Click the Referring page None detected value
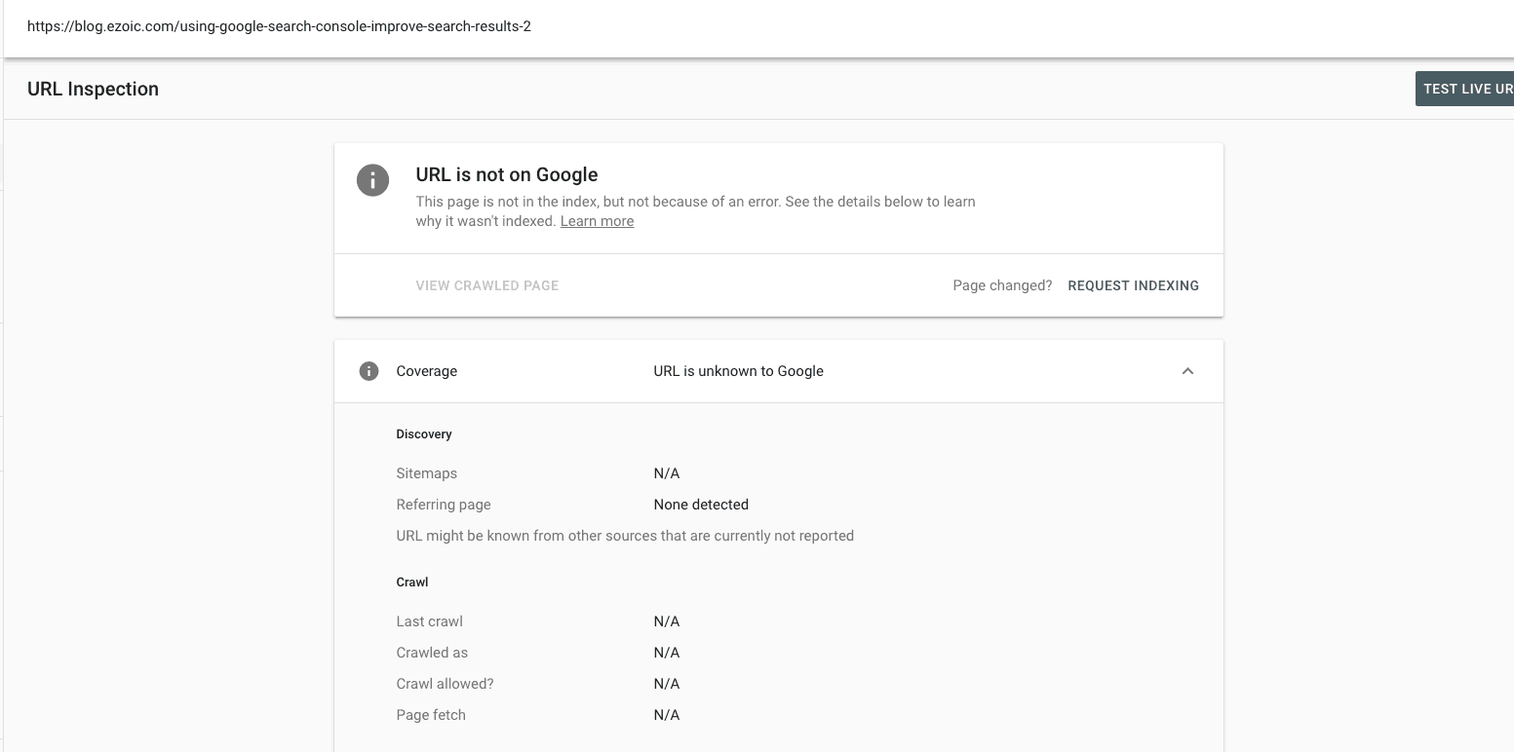1514x752 pixels. (701, 505)
